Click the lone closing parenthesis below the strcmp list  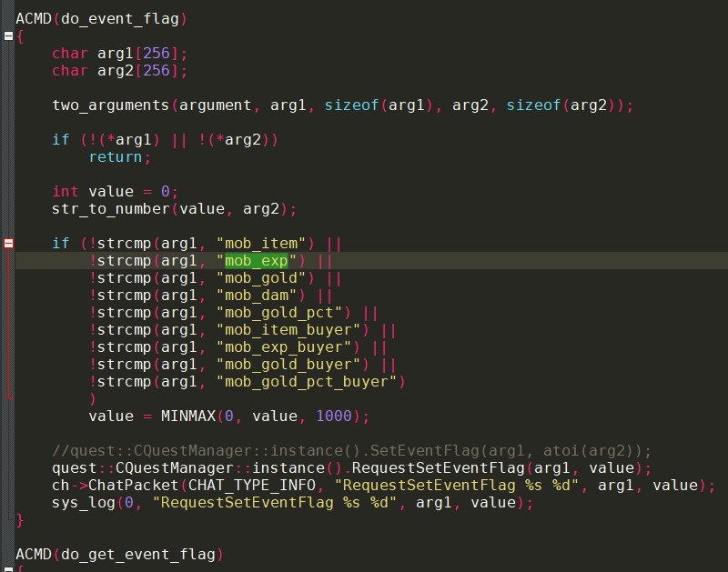pyautogui.click(x=93, y=399)
